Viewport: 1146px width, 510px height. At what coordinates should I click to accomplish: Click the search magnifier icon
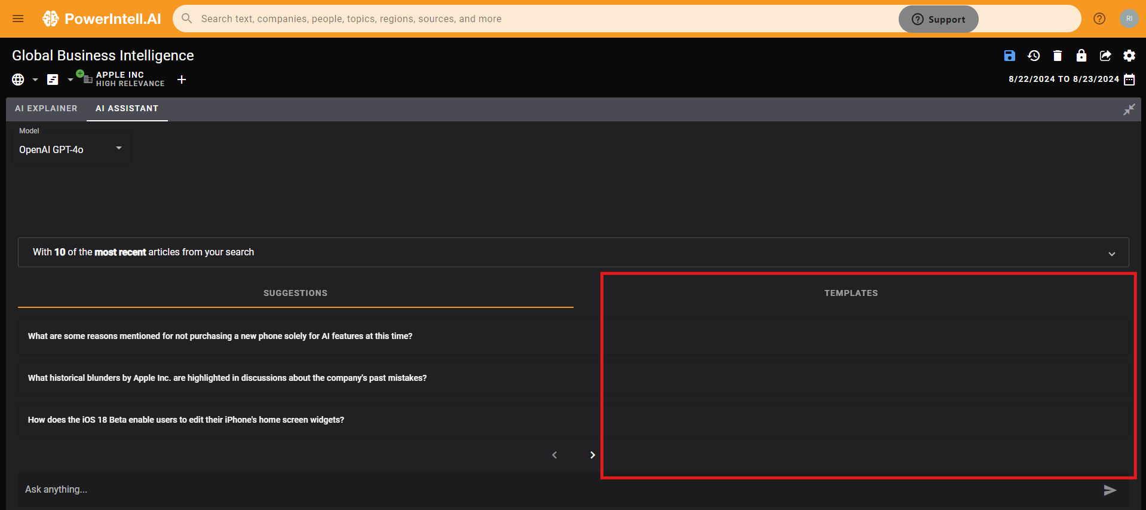[x=187, y=19]
